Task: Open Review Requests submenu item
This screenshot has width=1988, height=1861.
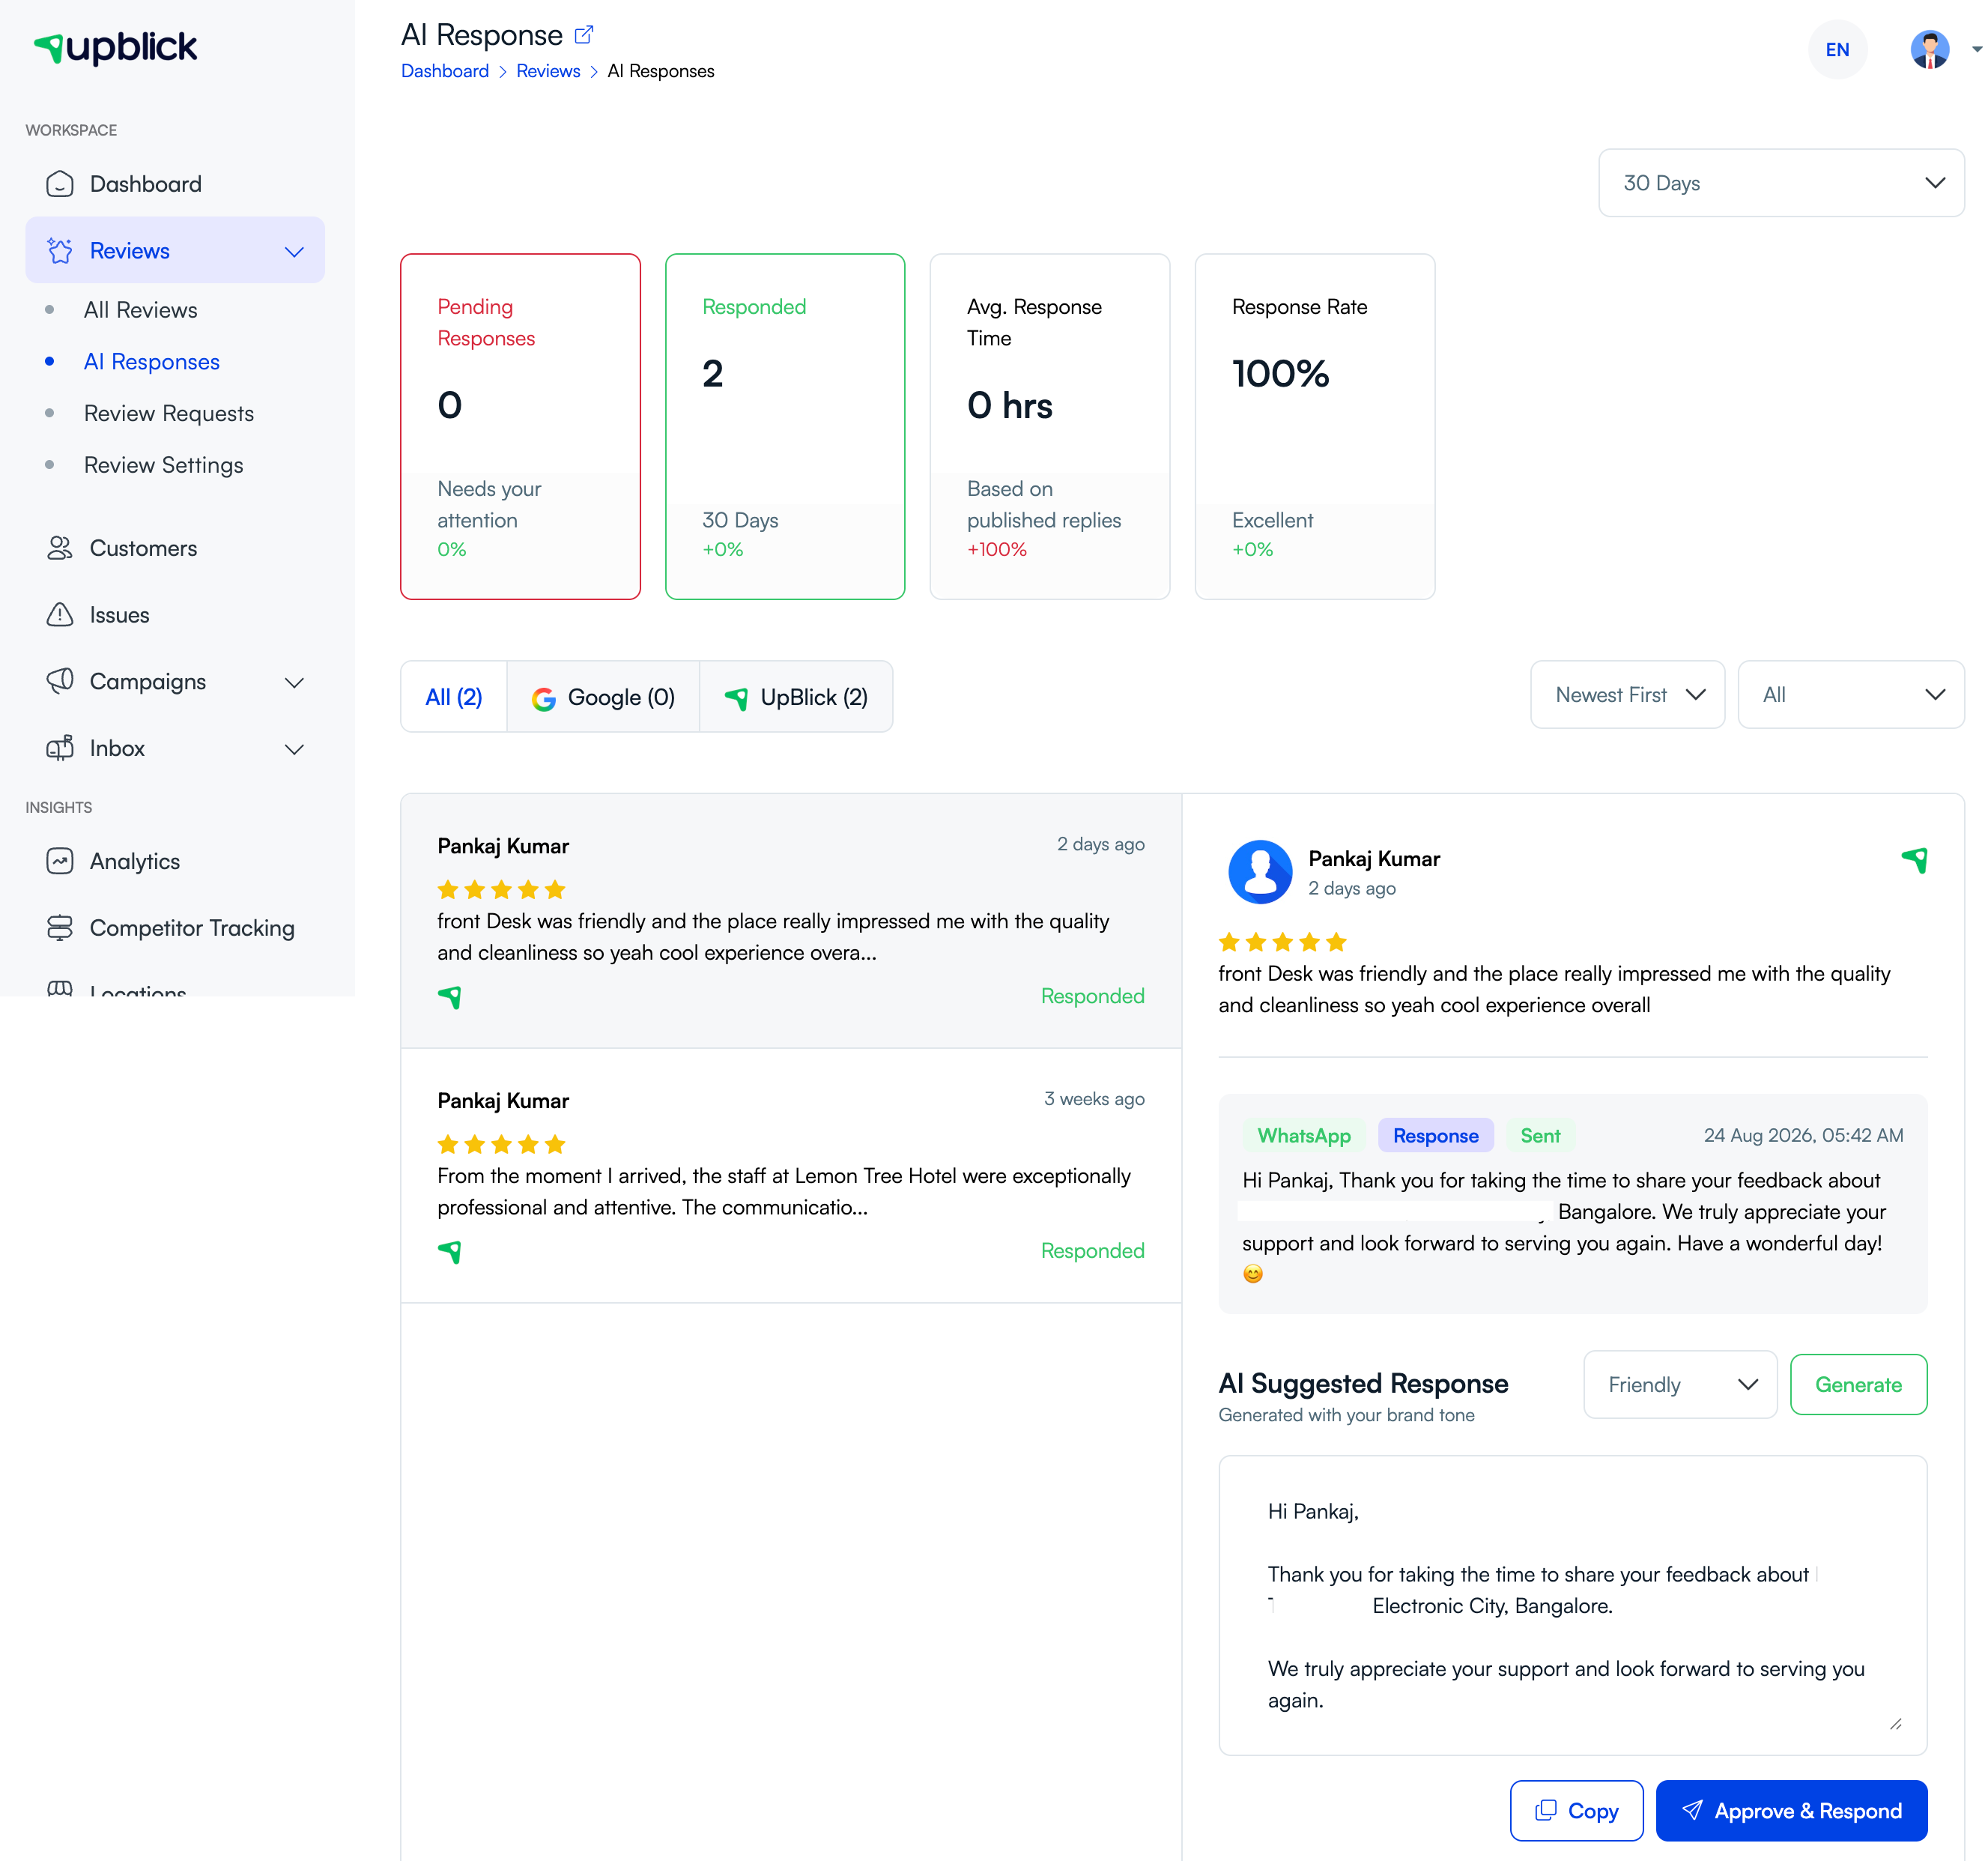Action: [169, 413]
